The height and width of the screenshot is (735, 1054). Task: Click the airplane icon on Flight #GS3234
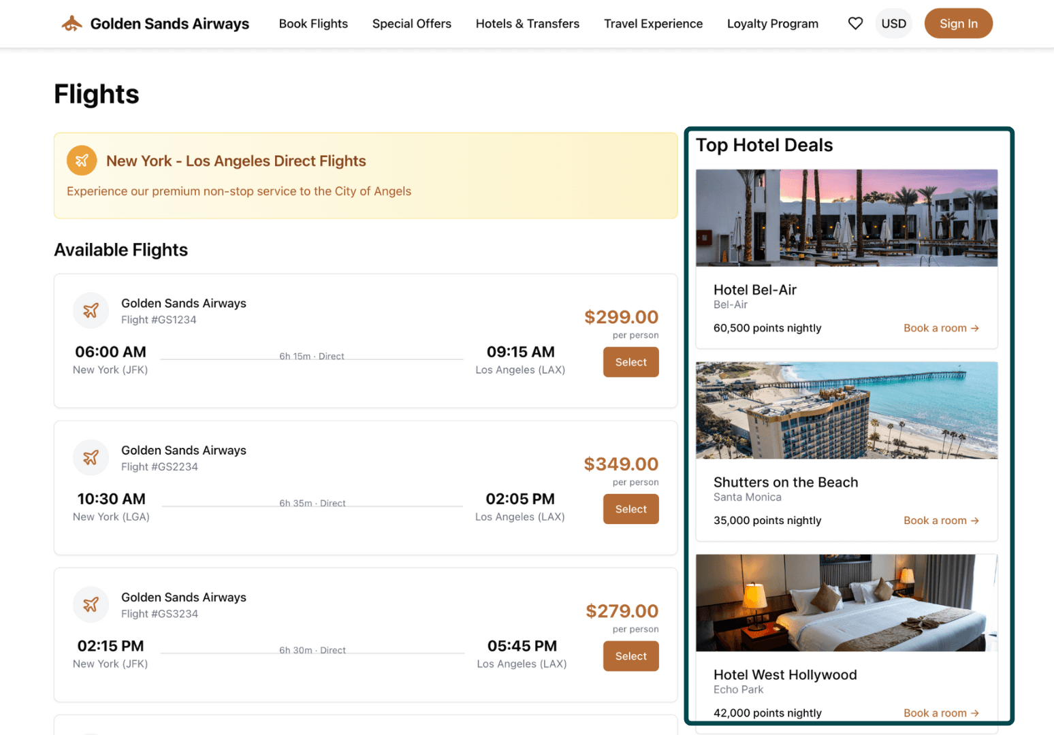[91, 604]
